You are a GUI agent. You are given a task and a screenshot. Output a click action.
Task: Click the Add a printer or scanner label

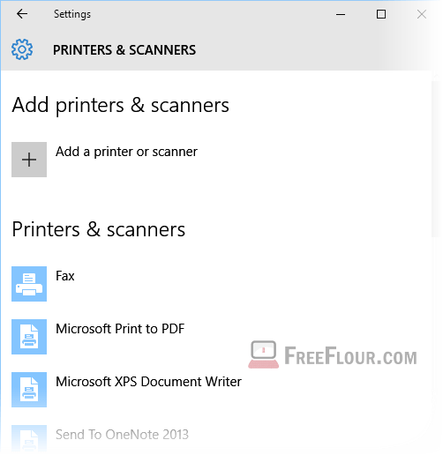[126, 152]
